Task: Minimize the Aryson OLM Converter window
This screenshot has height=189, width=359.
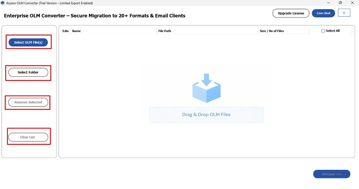Action: tap(328, 3)
